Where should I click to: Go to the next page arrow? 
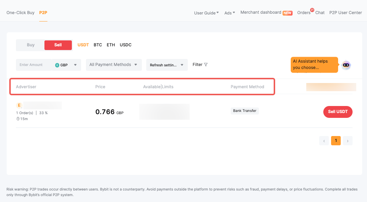[347, 141]
